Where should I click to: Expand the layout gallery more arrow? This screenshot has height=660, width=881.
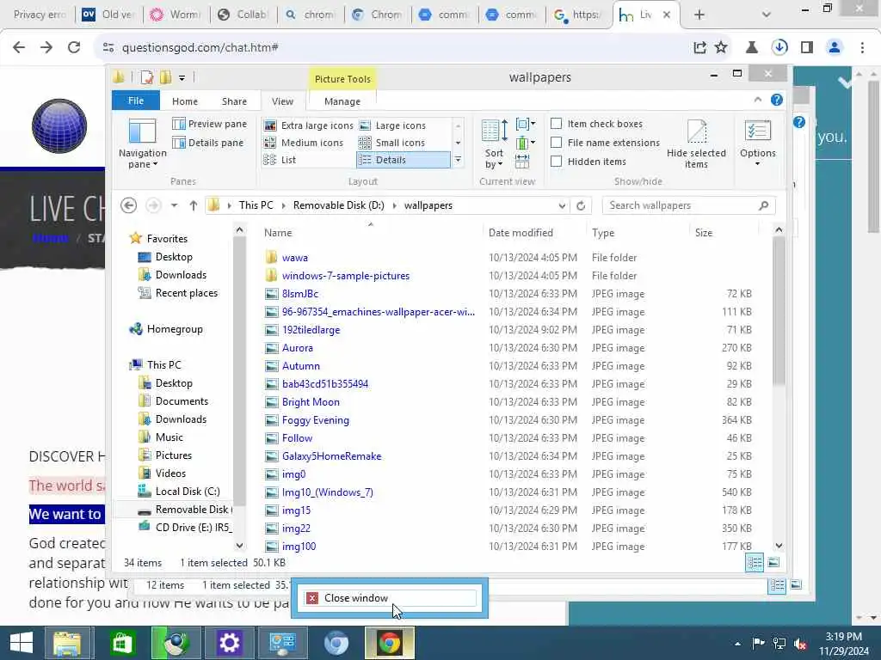[458, 161]
